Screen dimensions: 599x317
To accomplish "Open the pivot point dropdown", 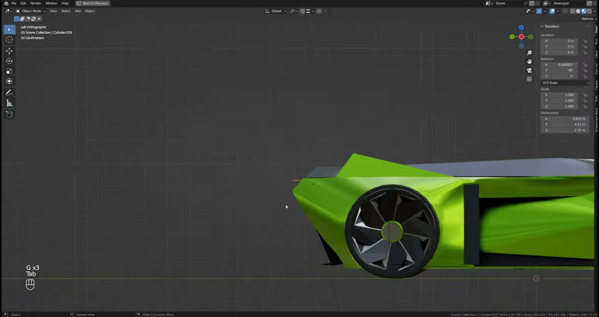I will (x=294, y=11).
